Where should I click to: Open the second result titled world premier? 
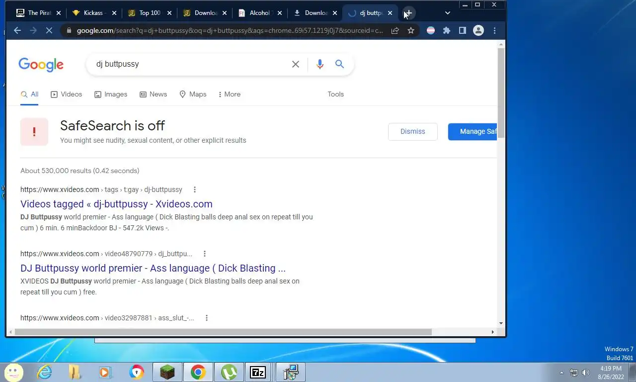[153, 268]
